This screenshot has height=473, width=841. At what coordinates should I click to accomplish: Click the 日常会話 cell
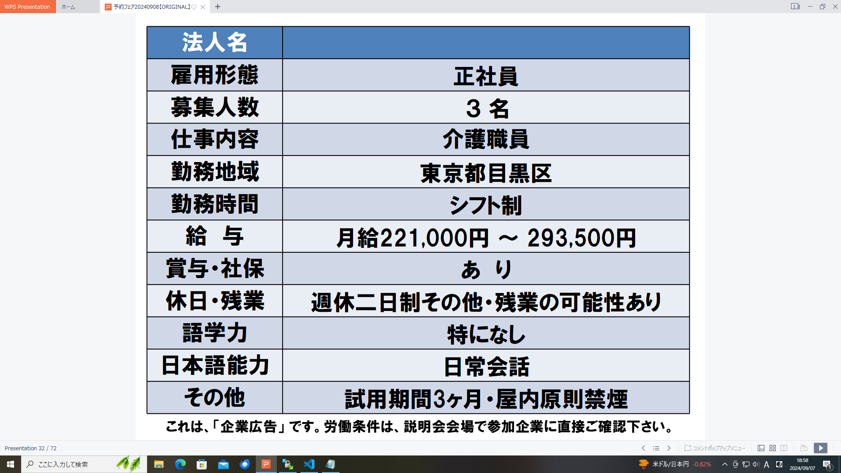pos(486,366)
